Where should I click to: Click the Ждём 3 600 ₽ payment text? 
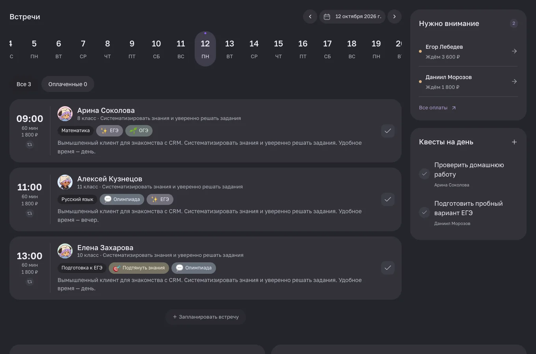[x=443, y=57]
